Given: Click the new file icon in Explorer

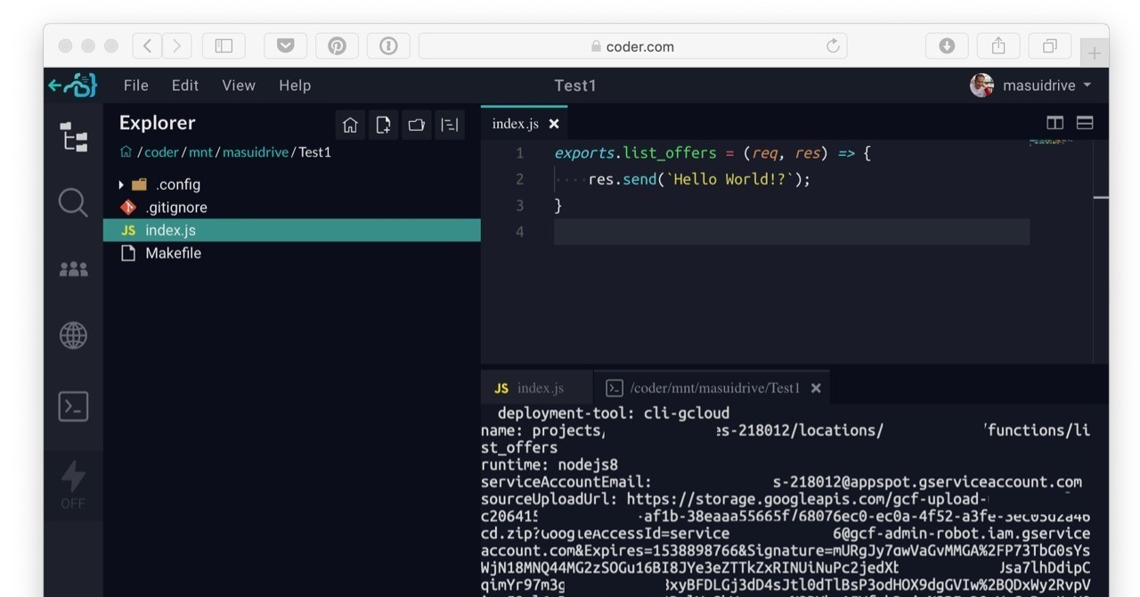Looking at the screenshot, I should [383, 125].
